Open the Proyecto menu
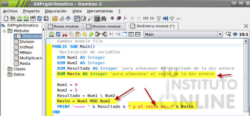This screenshot has width=250, height=116. 31,11
